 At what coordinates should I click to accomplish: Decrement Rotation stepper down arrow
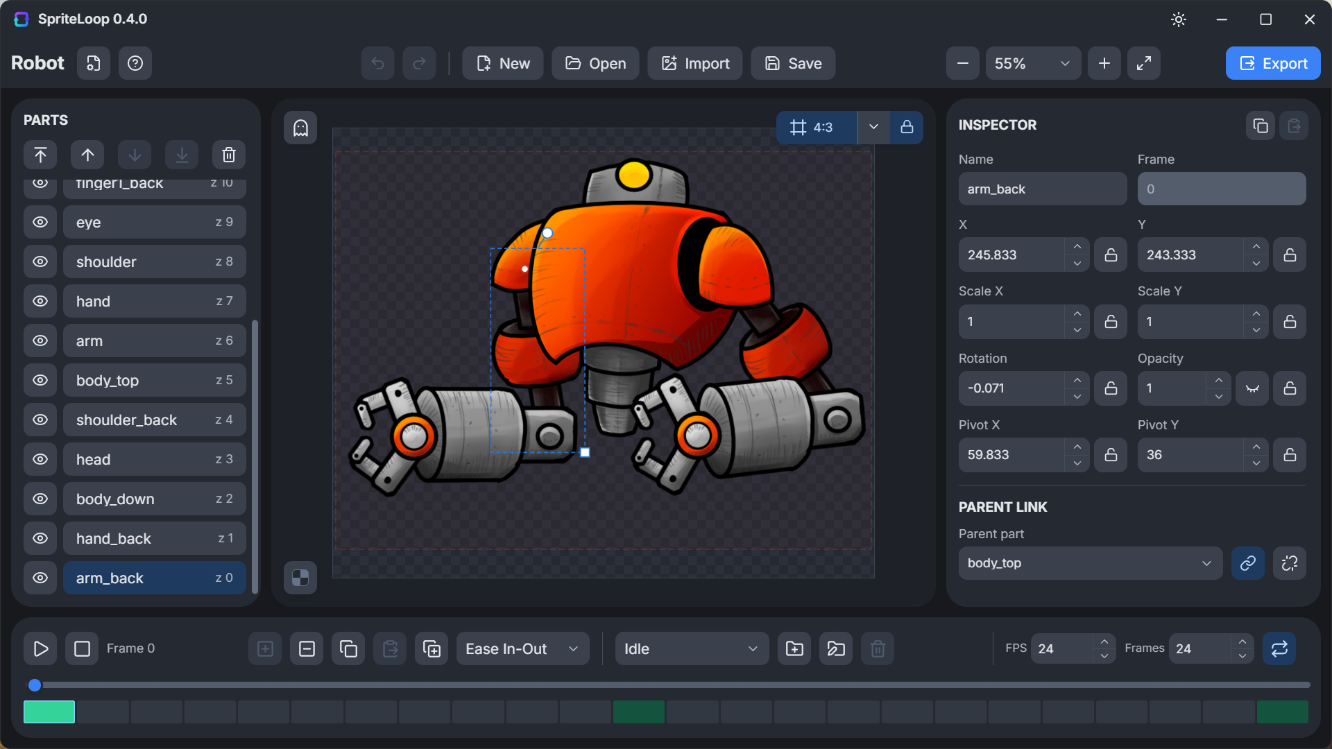click(x=1077, y=397)
